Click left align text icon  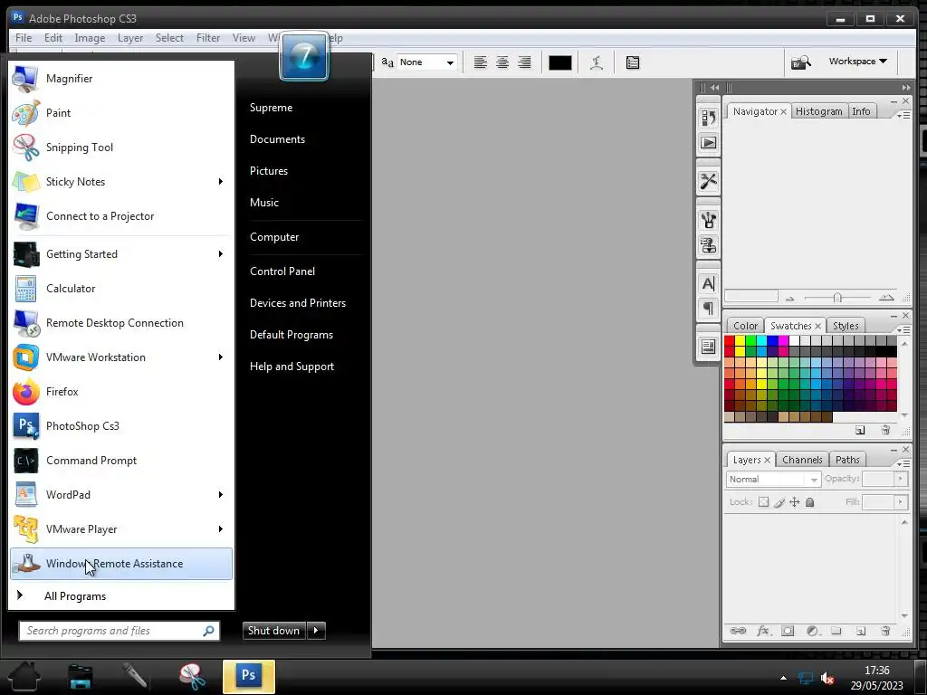point(481,62)
